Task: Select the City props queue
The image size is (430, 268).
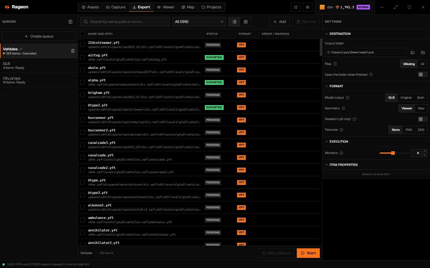Action: point(39,80)
